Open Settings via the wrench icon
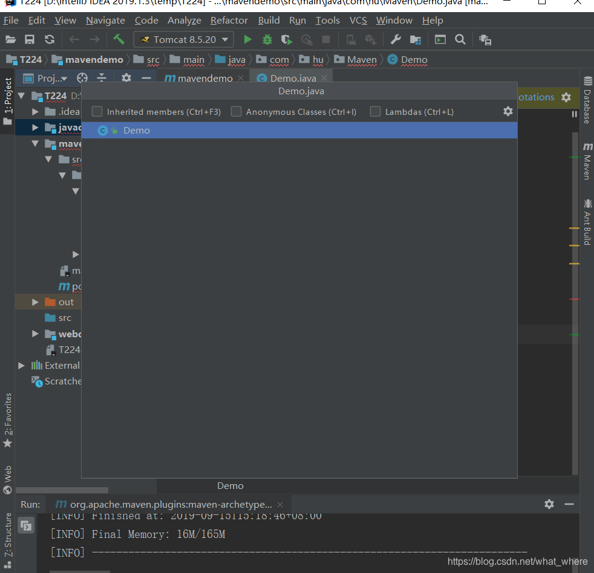594x573 pixels. coord(396,39)
